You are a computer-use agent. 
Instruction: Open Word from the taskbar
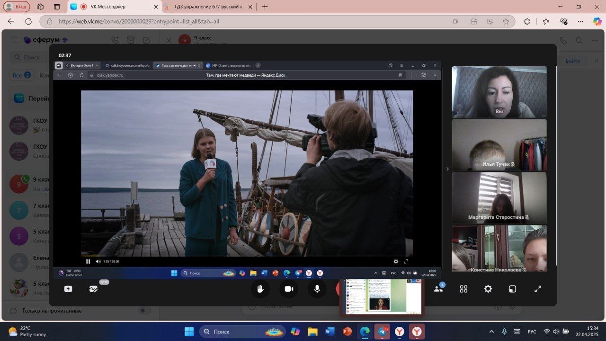pyautogui.click(x=330, y=332)
